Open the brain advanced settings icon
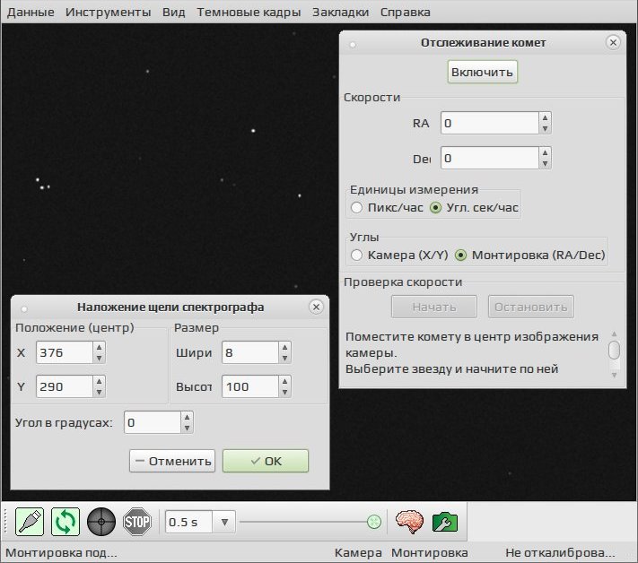This screenshot has width=638, height=563. coord(410,522)
